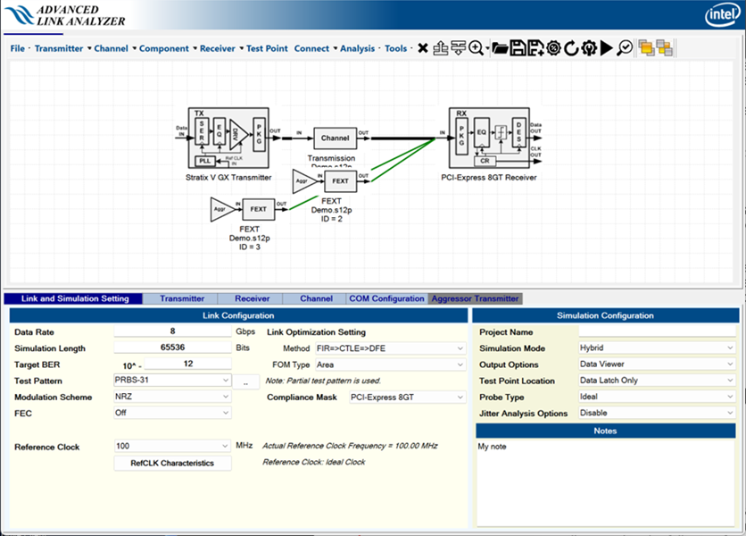
Task: Select the Channel block in the diagram
Action: click(335, 138)
